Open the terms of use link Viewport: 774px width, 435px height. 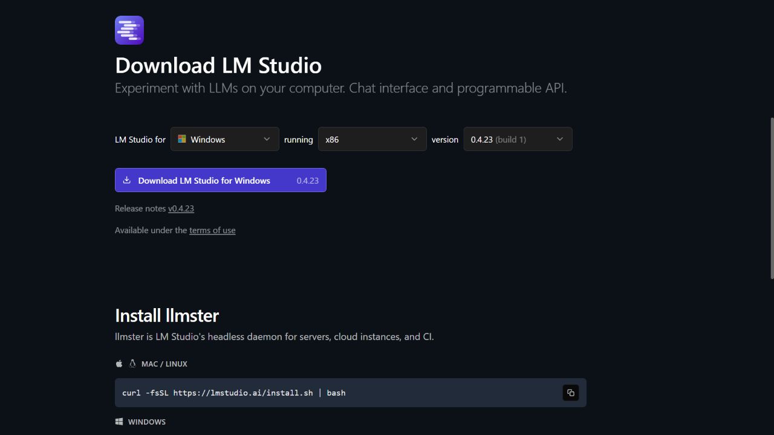coord(212,230)
